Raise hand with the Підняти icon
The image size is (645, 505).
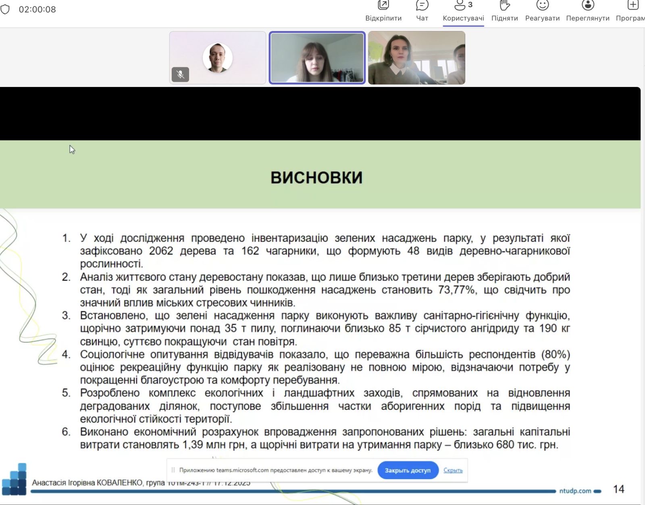(504, 6)
